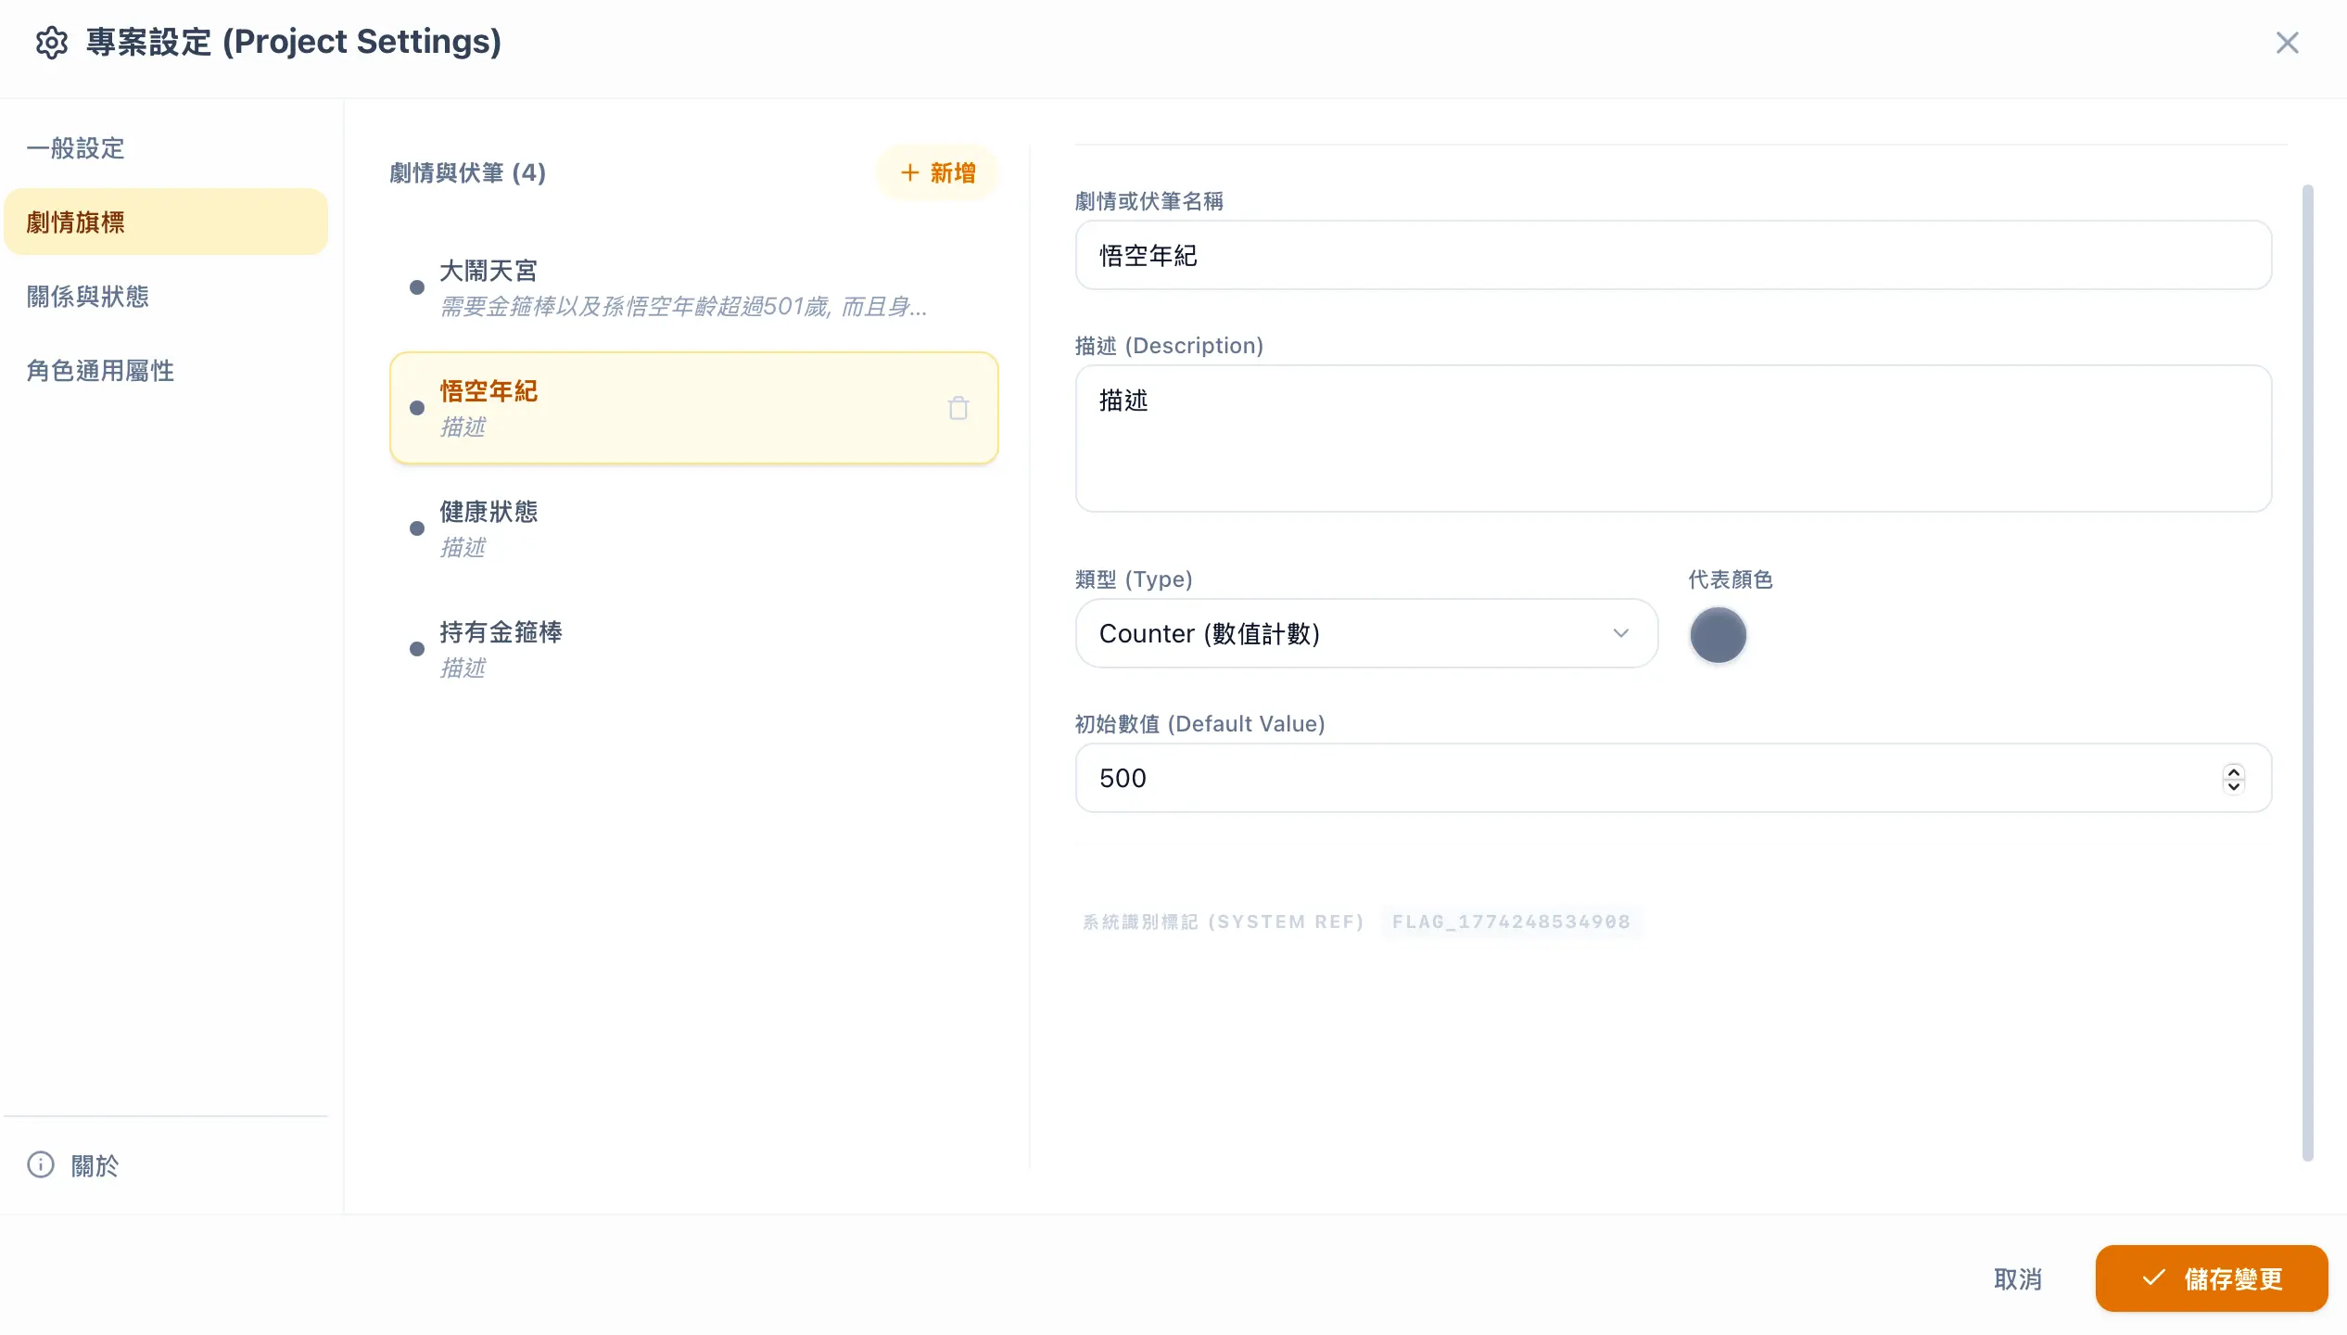Close the Project Settings dialog
The height and width of the screenshot is (1335, 2347).
[2287, 43]
